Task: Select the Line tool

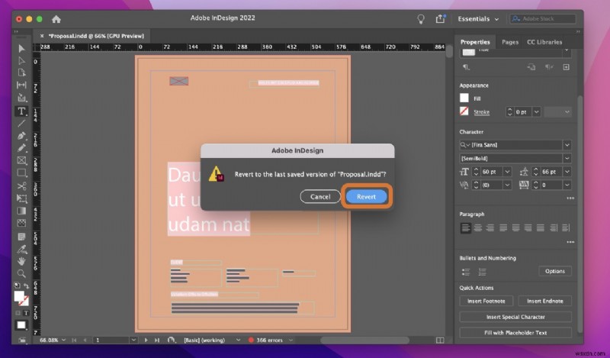Action: tap(21, 124)
